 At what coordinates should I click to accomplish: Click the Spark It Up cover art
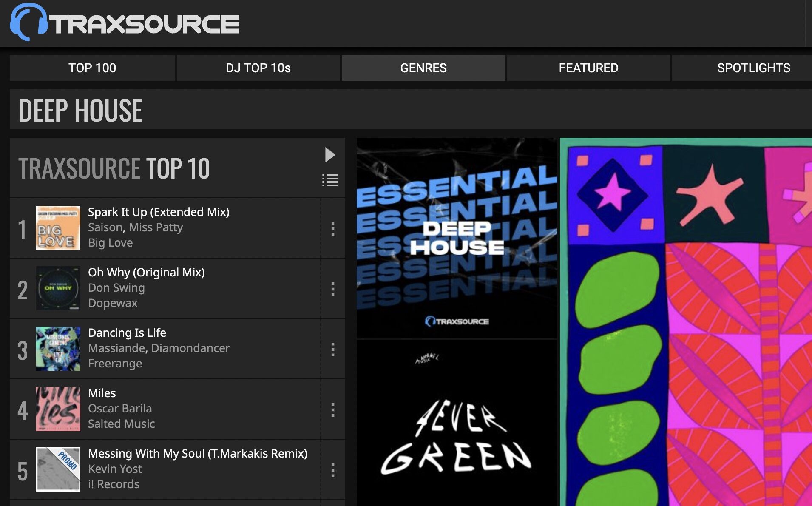tap(58, 228)
